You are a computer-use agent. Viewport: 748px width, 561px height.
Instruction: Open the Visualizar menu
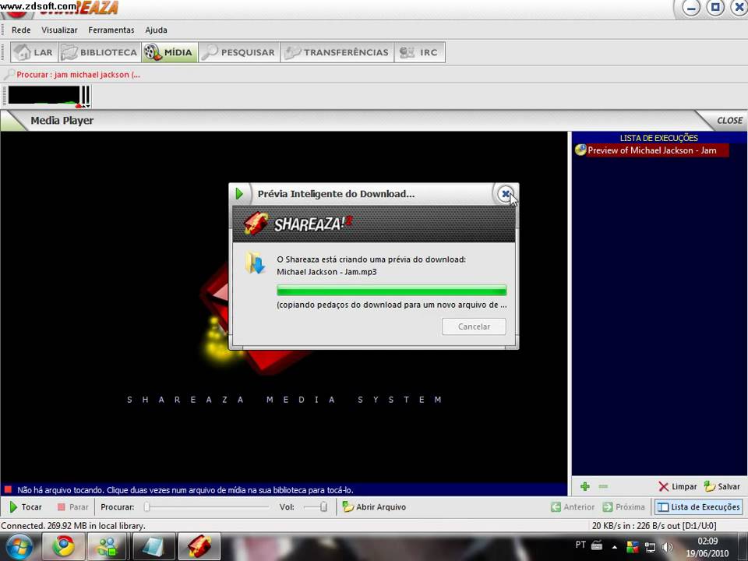pos(59,30)
